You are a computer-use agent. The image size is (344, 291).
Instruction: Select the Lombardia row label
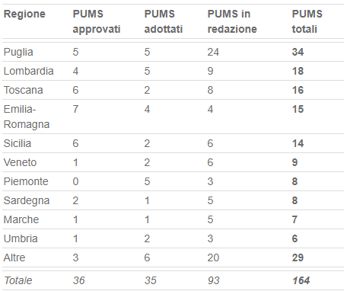(x=29, y=71)
